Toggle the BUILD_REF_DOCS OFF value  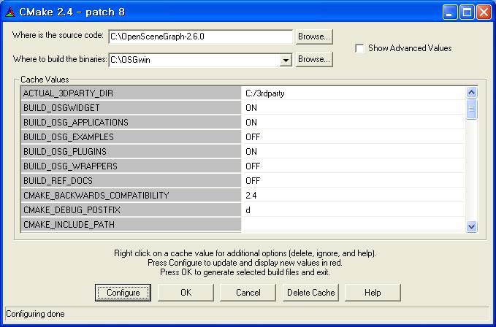[x=354, y=180]
